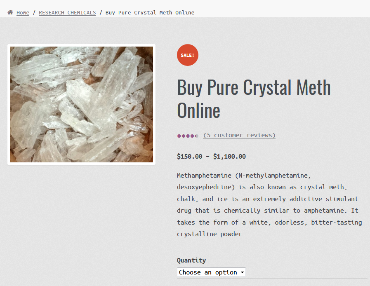The image size is (370, 286).
Task: Click the home icon in the breadcrumb
Action: (10, 12)
